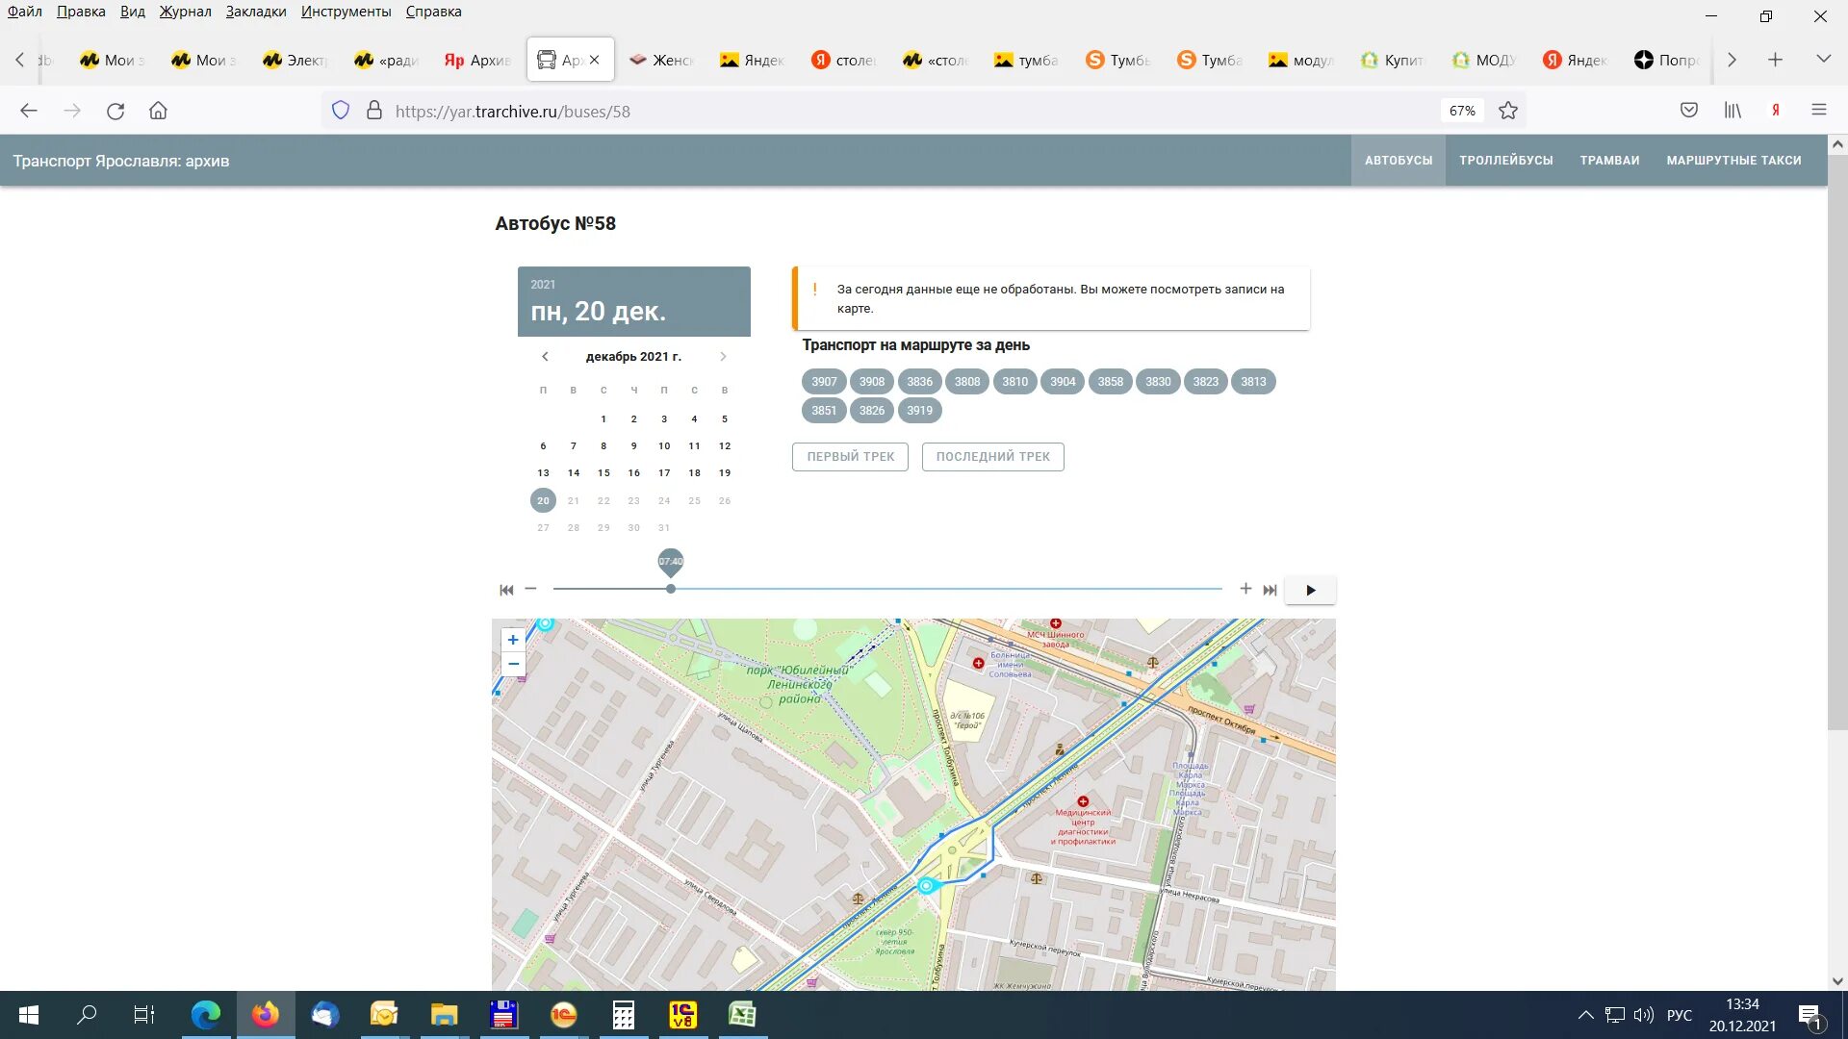Screen dimensions: 1848x1039
Task: Click the ПЕРВЫЙ ТРЕК button
Action: [850, 457]
